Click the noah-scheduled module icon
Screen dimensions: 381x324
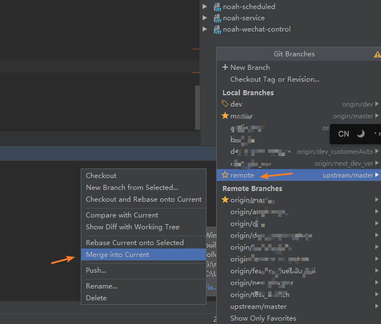pos(217,7)
